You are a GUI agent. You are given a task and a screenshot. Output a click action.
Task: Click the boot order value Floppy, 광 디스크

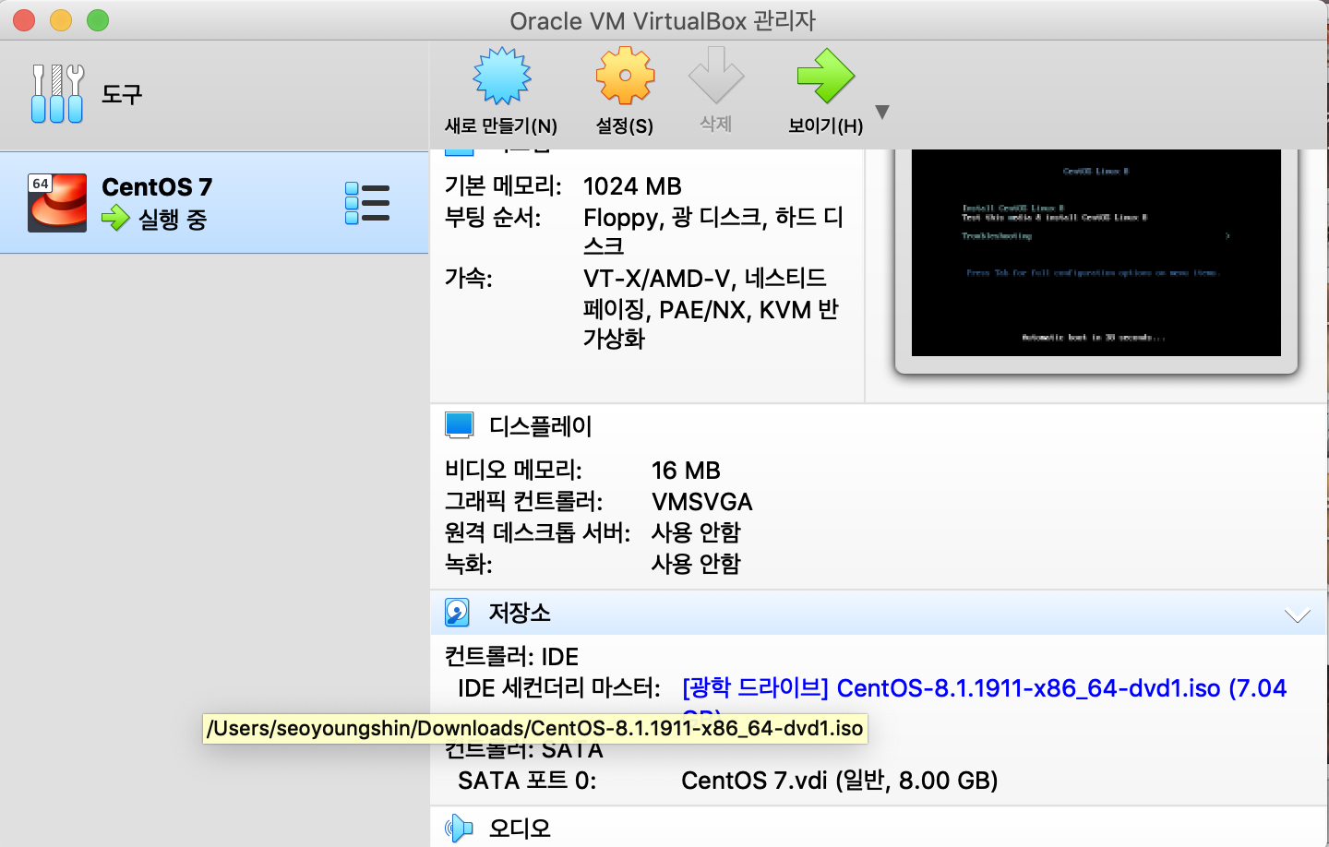pos(713,231)
